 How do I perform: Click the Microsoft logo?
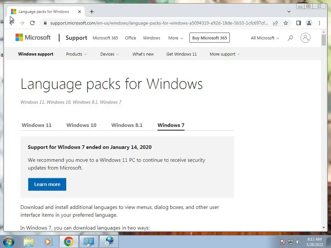point(33,37)
